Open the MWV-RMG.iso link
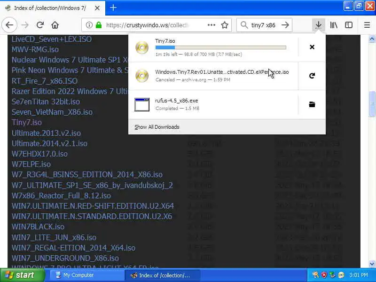The image size is (376, 282). (x=35, y=49)
